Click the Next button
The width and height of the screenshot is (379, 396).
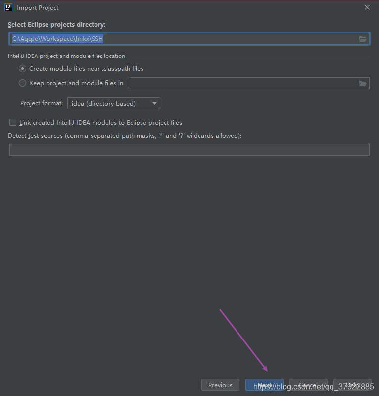(264, 385)
